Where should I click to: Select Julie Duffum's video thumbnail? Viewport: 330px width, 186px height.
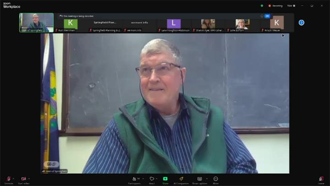pos(242,24)
